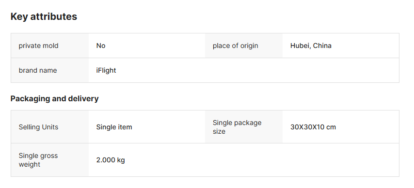Select the place of origin label
The width and height of the screenshot is (414, 188).
[235, 46]
